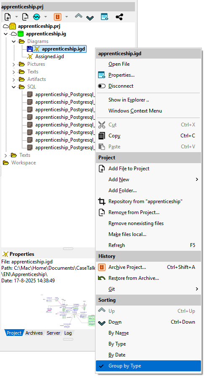
Task: Click the orange archive toolbar icon
Action: 58,17
